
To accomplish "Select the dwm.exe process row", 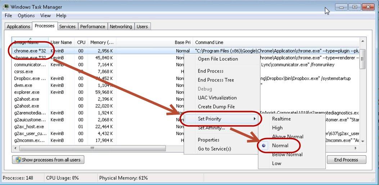I will coord(185,85).
